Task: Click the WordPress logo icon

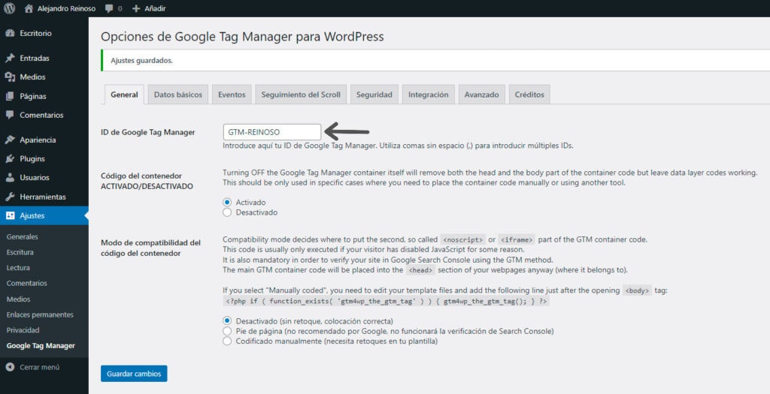Action: click(x=9, y=8)
